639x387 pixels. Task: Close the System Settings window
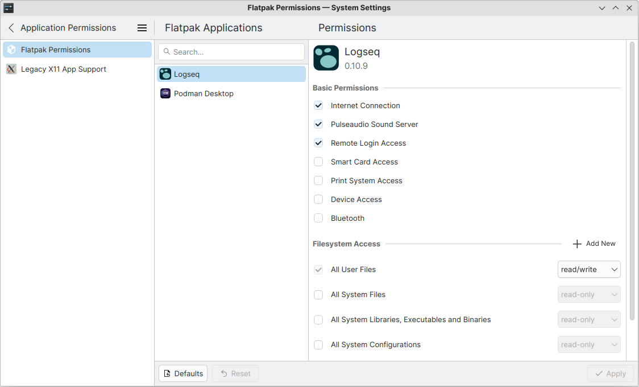click(x=629, y=8)
